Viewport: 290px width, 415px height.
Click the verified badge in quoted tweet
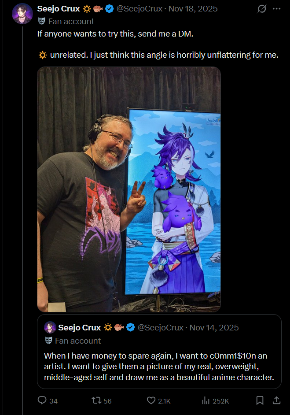coord(130,327)
